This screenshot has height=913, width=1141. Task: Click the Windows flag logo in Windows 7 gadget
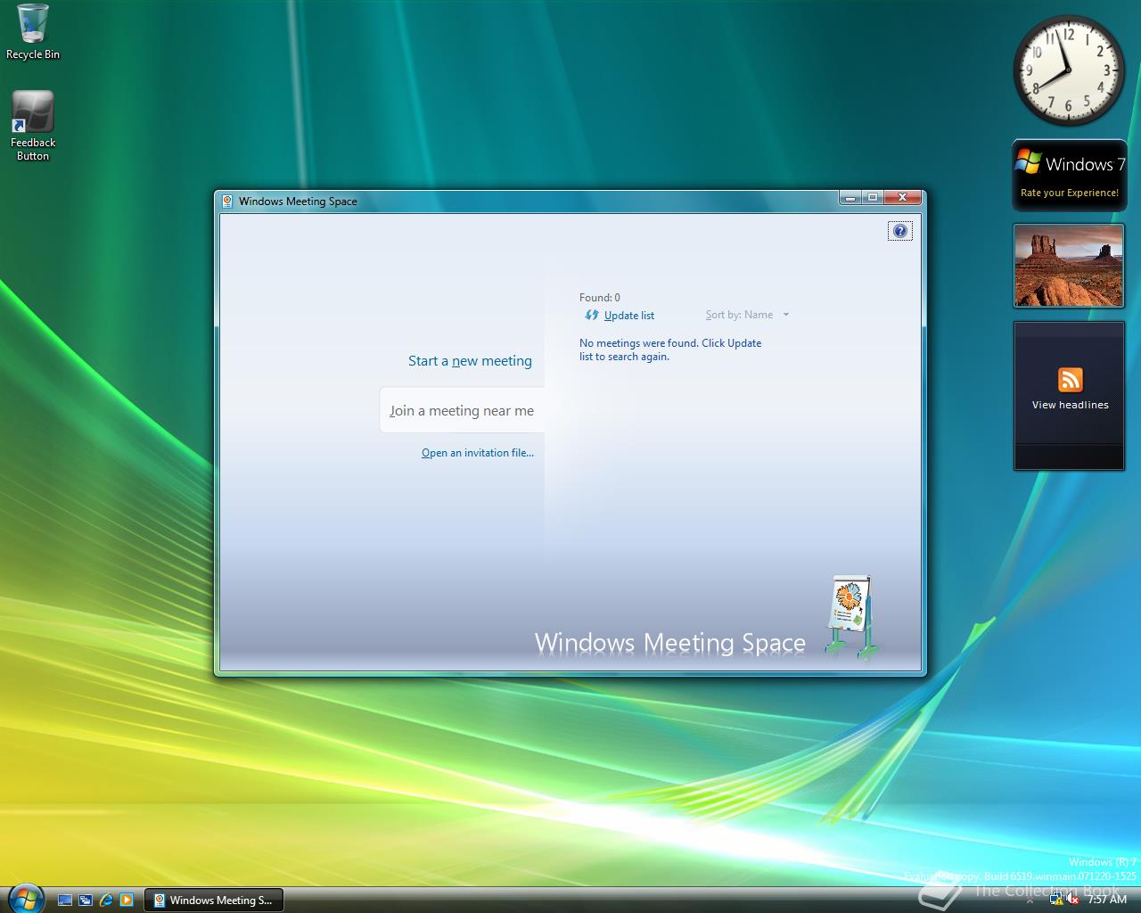1028,161
